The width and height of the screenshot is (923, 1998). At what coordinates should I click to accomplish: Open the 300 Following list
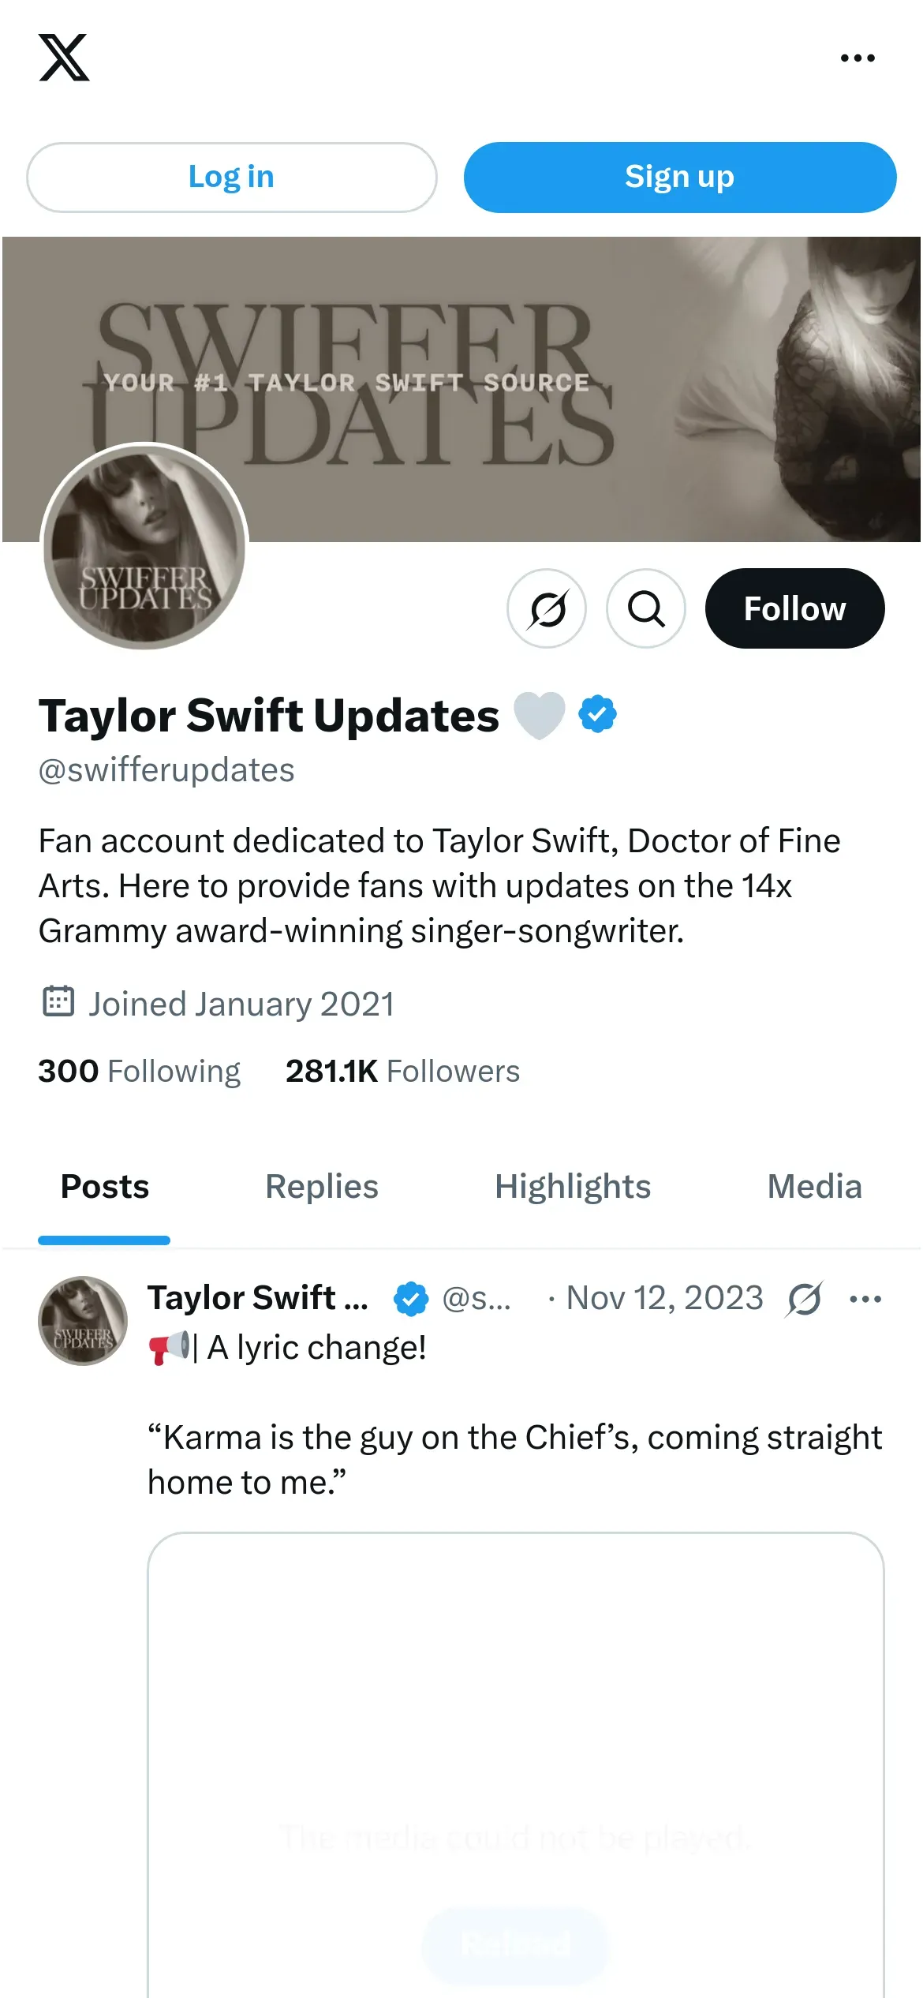pos(140,1072)
